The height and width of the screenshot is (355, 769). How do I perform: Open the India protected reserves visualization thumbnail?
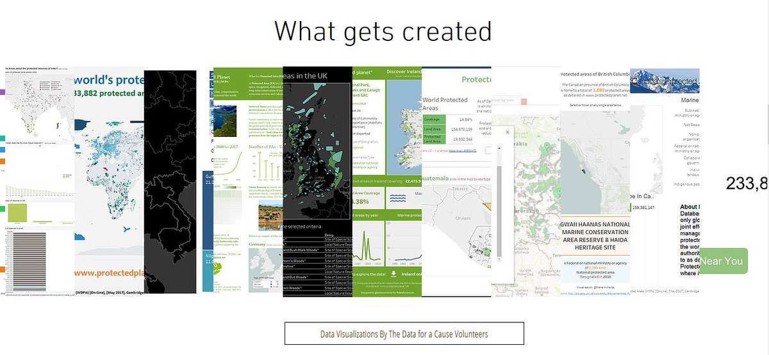(x=40, y=180)
